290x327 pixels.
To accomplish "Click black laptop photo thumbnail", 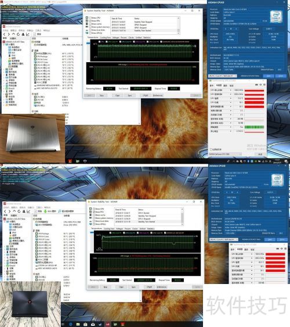I will (31, 304).
